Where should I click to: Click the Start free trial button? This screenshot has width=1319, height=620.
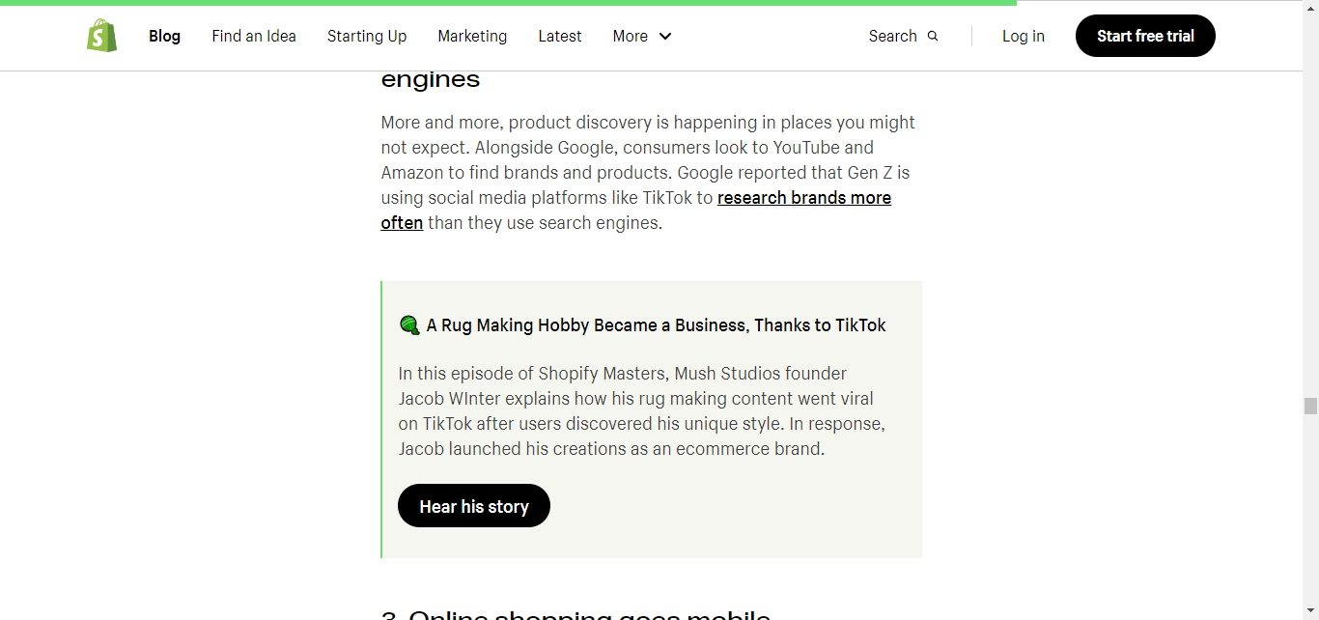(1145, 36)
